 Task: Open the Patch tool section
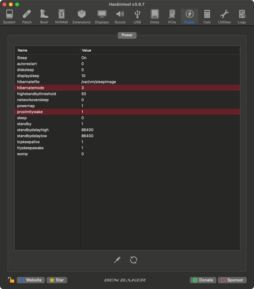(x=27, y=16)
